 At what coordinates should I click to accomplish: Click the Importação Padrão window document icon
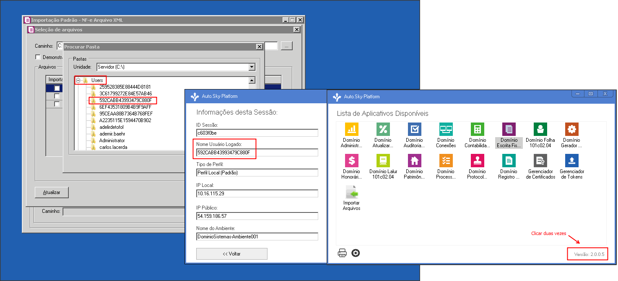pos(27,20)
